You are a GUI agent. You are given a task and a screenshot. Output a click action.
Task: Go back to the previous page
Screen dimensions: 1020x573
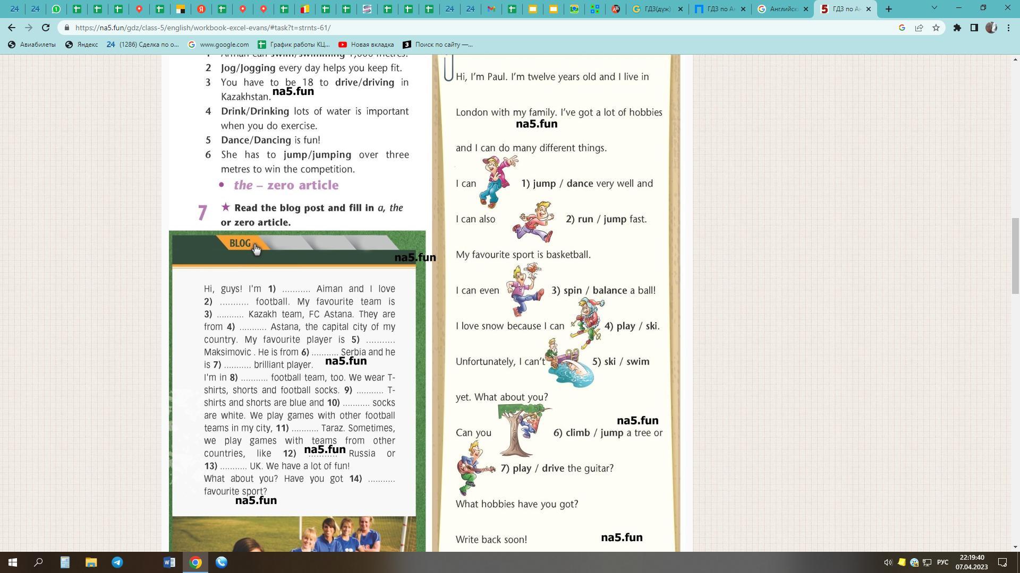(x=12, y=28)
